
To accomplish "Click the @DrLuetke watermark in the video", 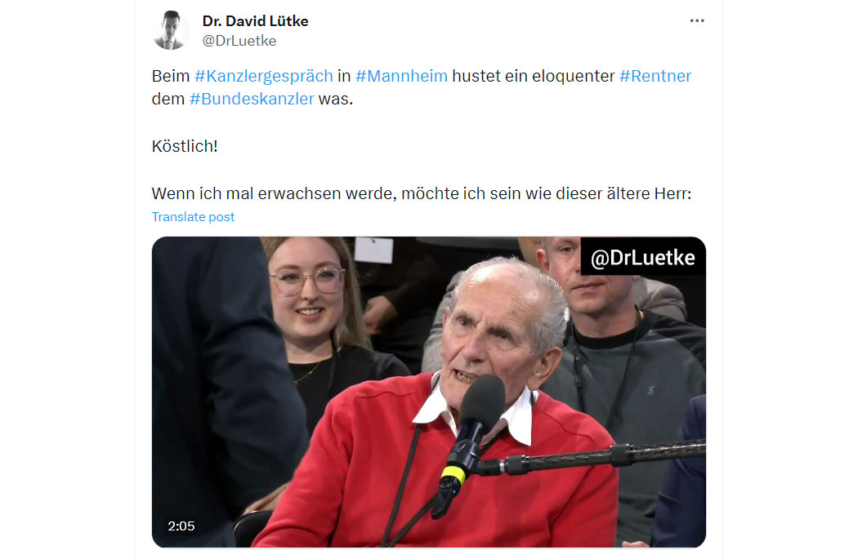I will coord(643,257).
